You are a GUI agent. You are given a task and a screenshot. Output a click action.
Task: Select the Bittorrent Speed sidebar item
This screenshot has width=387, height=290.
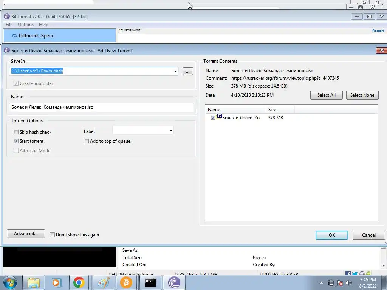point(60,35)
